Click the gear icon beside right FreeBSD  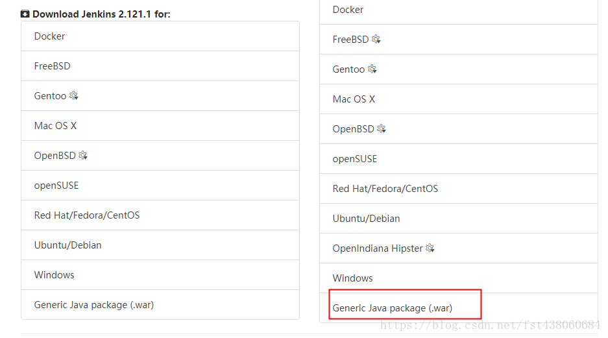[376, 39]
